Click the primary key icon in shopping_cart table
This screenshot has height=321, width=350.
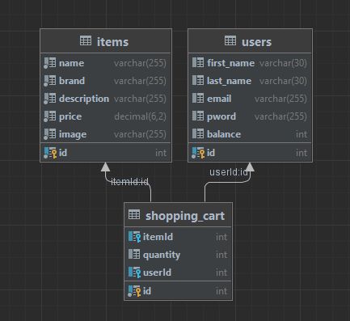tap(134, 291)
